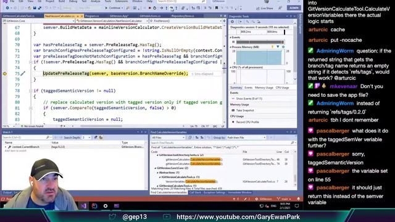Switch to GitHubActions.cs editor tab
This screenshot has width=395, height=222.
pos(150,16)
